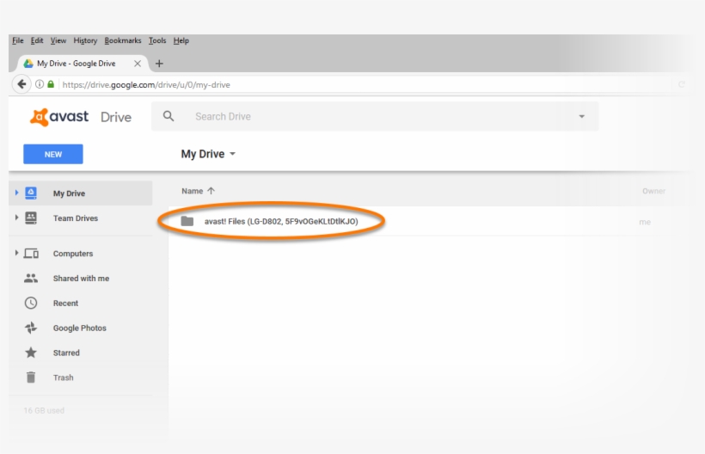Open the File menu
Image resolution: width=705 pixels, height=454 pixels.
(18, 40)
